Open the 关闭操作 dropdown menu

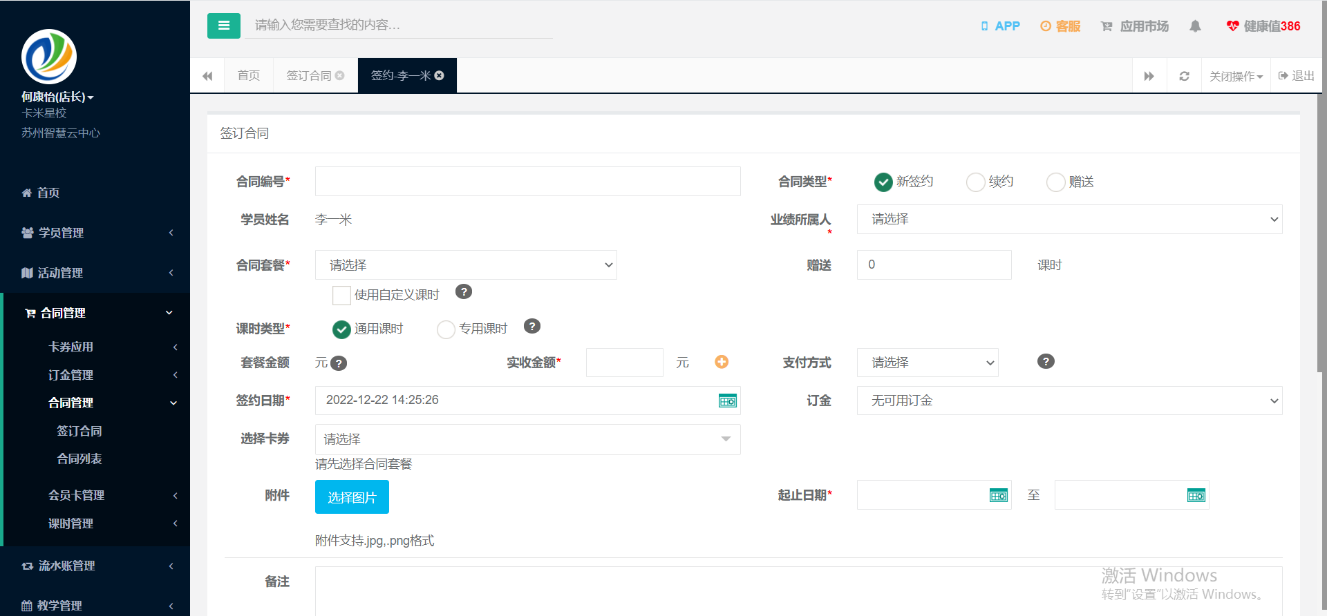click(x=1236, y=76)
